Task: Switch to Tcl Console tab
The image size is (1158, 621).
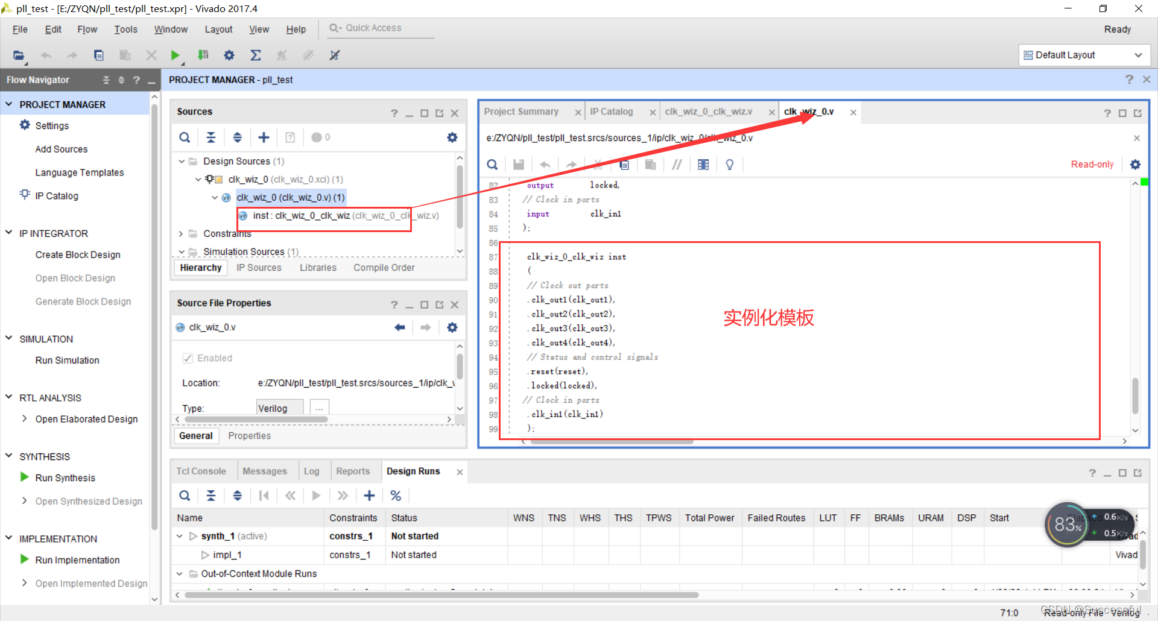Action: tap(201, 471)
